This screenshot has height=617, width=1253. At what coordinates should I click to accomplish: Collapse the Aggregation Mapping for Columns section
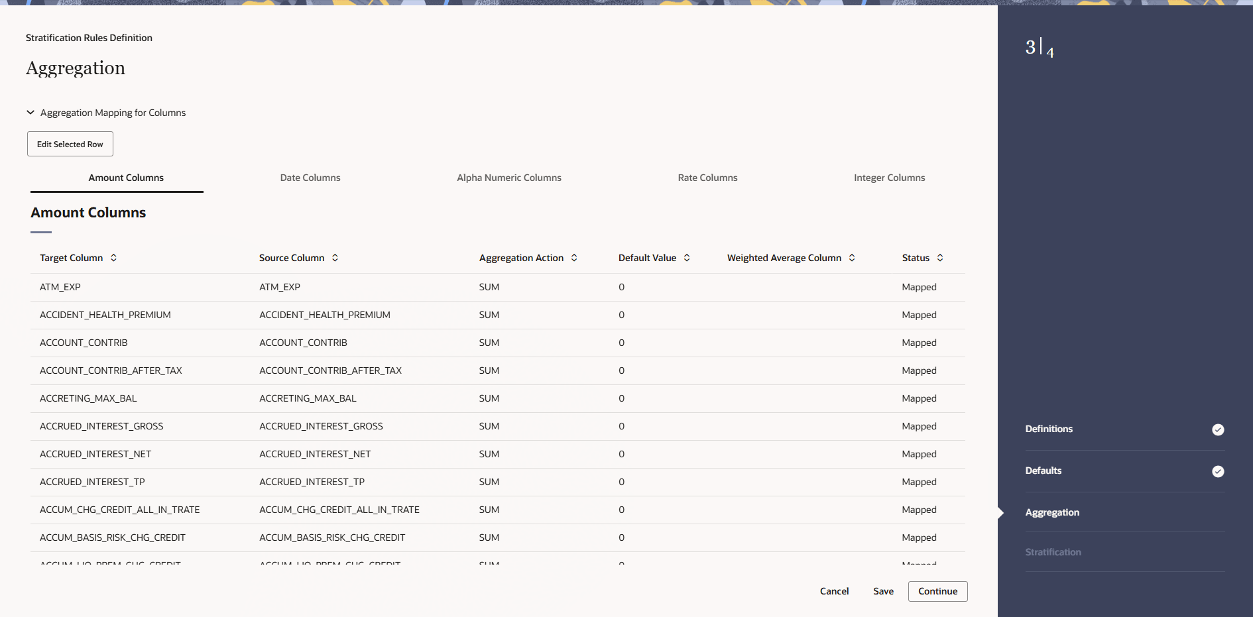coord(30,112)
